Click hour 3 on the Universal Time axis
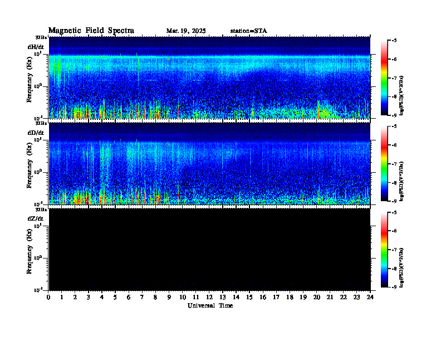Screen dimensions: 441x341 pos(89,297)
